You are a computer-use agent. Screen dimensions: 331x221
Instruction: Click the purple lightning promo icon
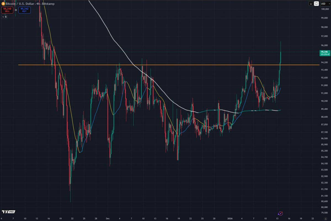click(x=281, y=214)
